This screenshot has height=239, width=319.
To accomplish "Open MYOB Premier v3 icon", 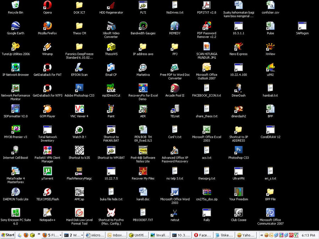I will tap(16, 130).
